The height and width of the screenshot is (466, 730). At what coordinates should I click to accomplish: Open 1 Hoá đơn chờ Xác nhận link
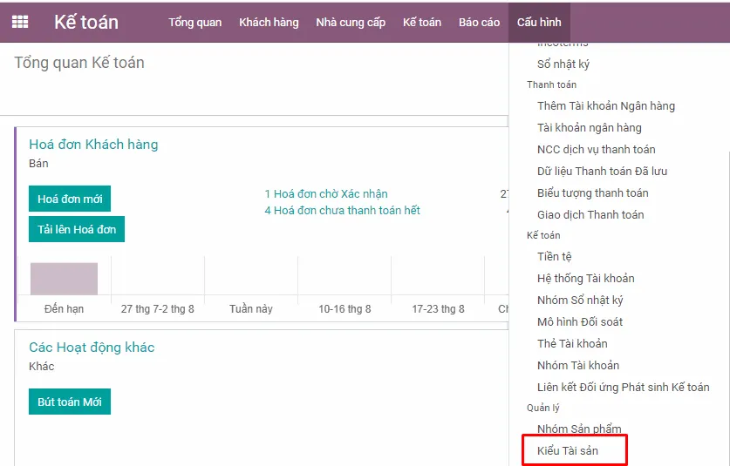point(326,193)
